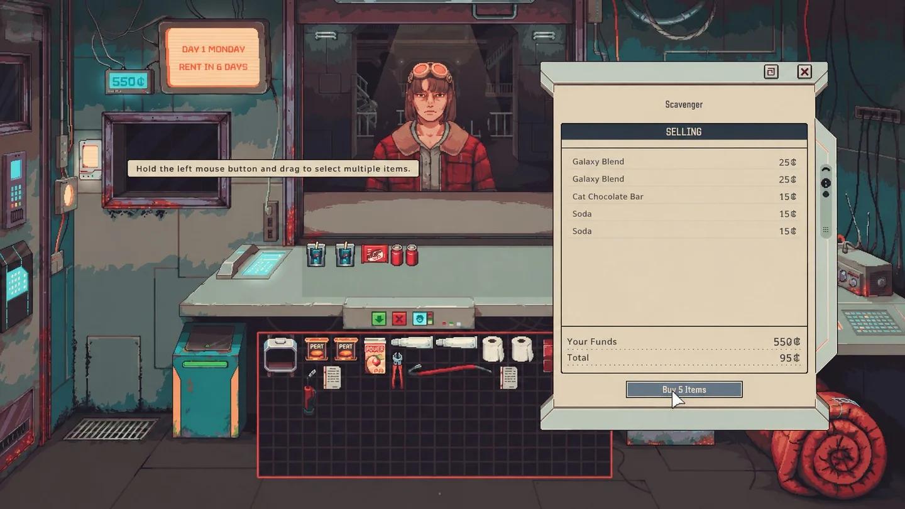This screenshot has width=905, height=509.
Task: Click the Day 1 Monday rent sign
Action: [214, 57]
